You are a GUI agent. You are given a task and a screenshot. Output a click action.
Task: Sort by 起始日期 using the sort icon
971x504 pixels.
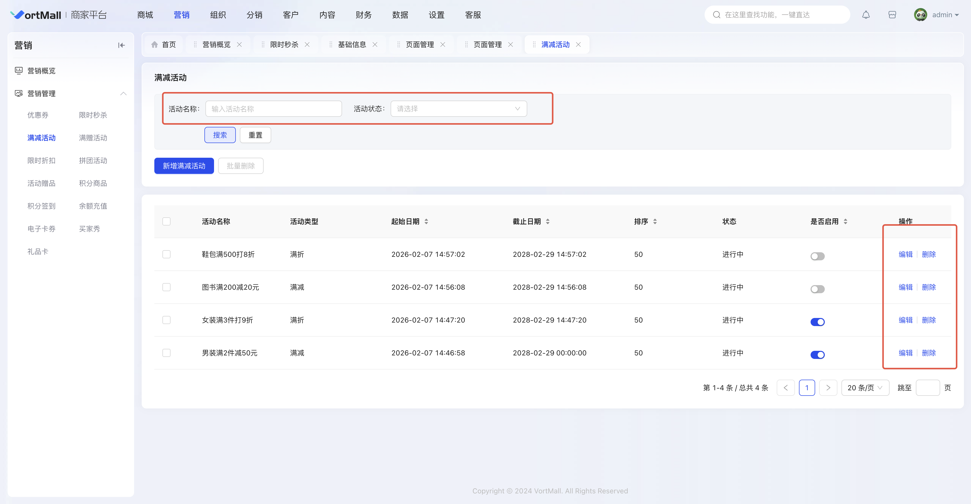pos(426,221)
